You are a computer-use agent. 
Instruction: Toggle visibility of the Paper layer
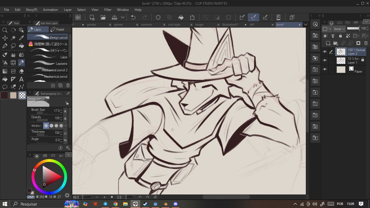point(325,70)
